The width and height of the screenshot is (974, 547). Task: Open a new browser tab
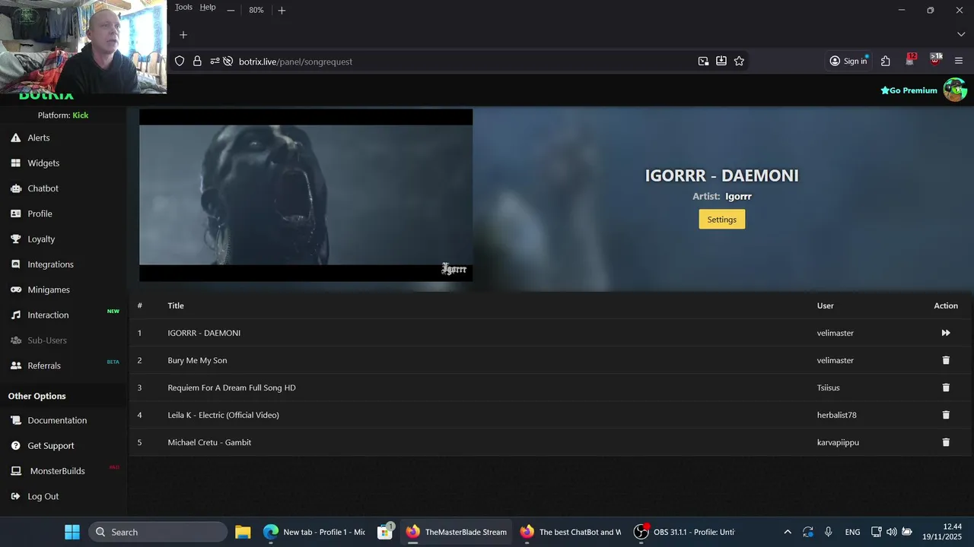tap(183, 35)
